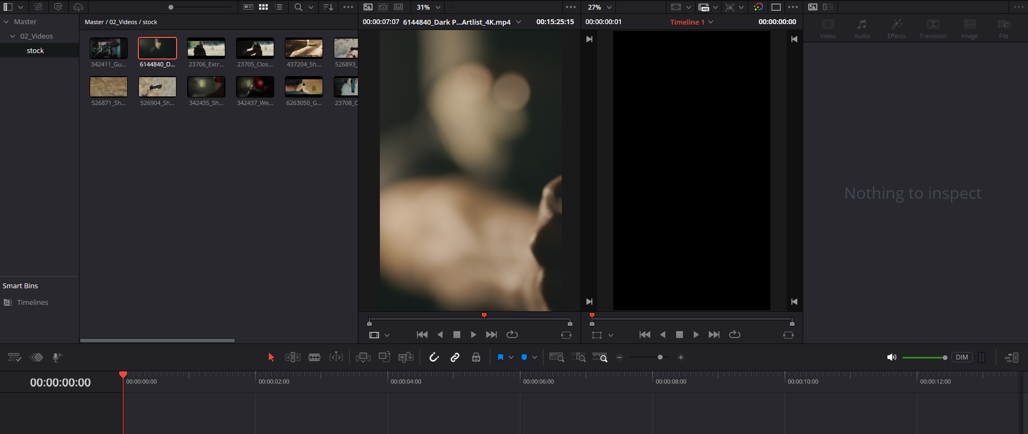Open Timeline View Options icon
This screenshot has width=1028, height=434.
coord(14,357)
